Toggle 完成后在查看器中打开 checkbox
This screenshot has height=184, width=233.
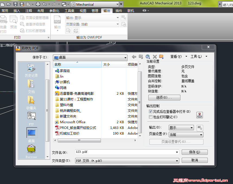click(151, 112)
